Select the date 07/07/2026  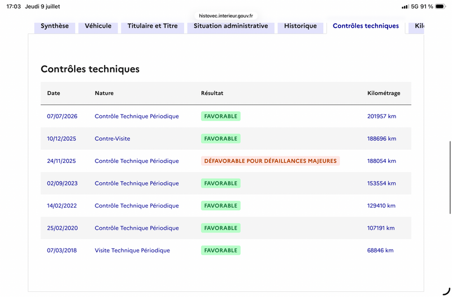62,117
